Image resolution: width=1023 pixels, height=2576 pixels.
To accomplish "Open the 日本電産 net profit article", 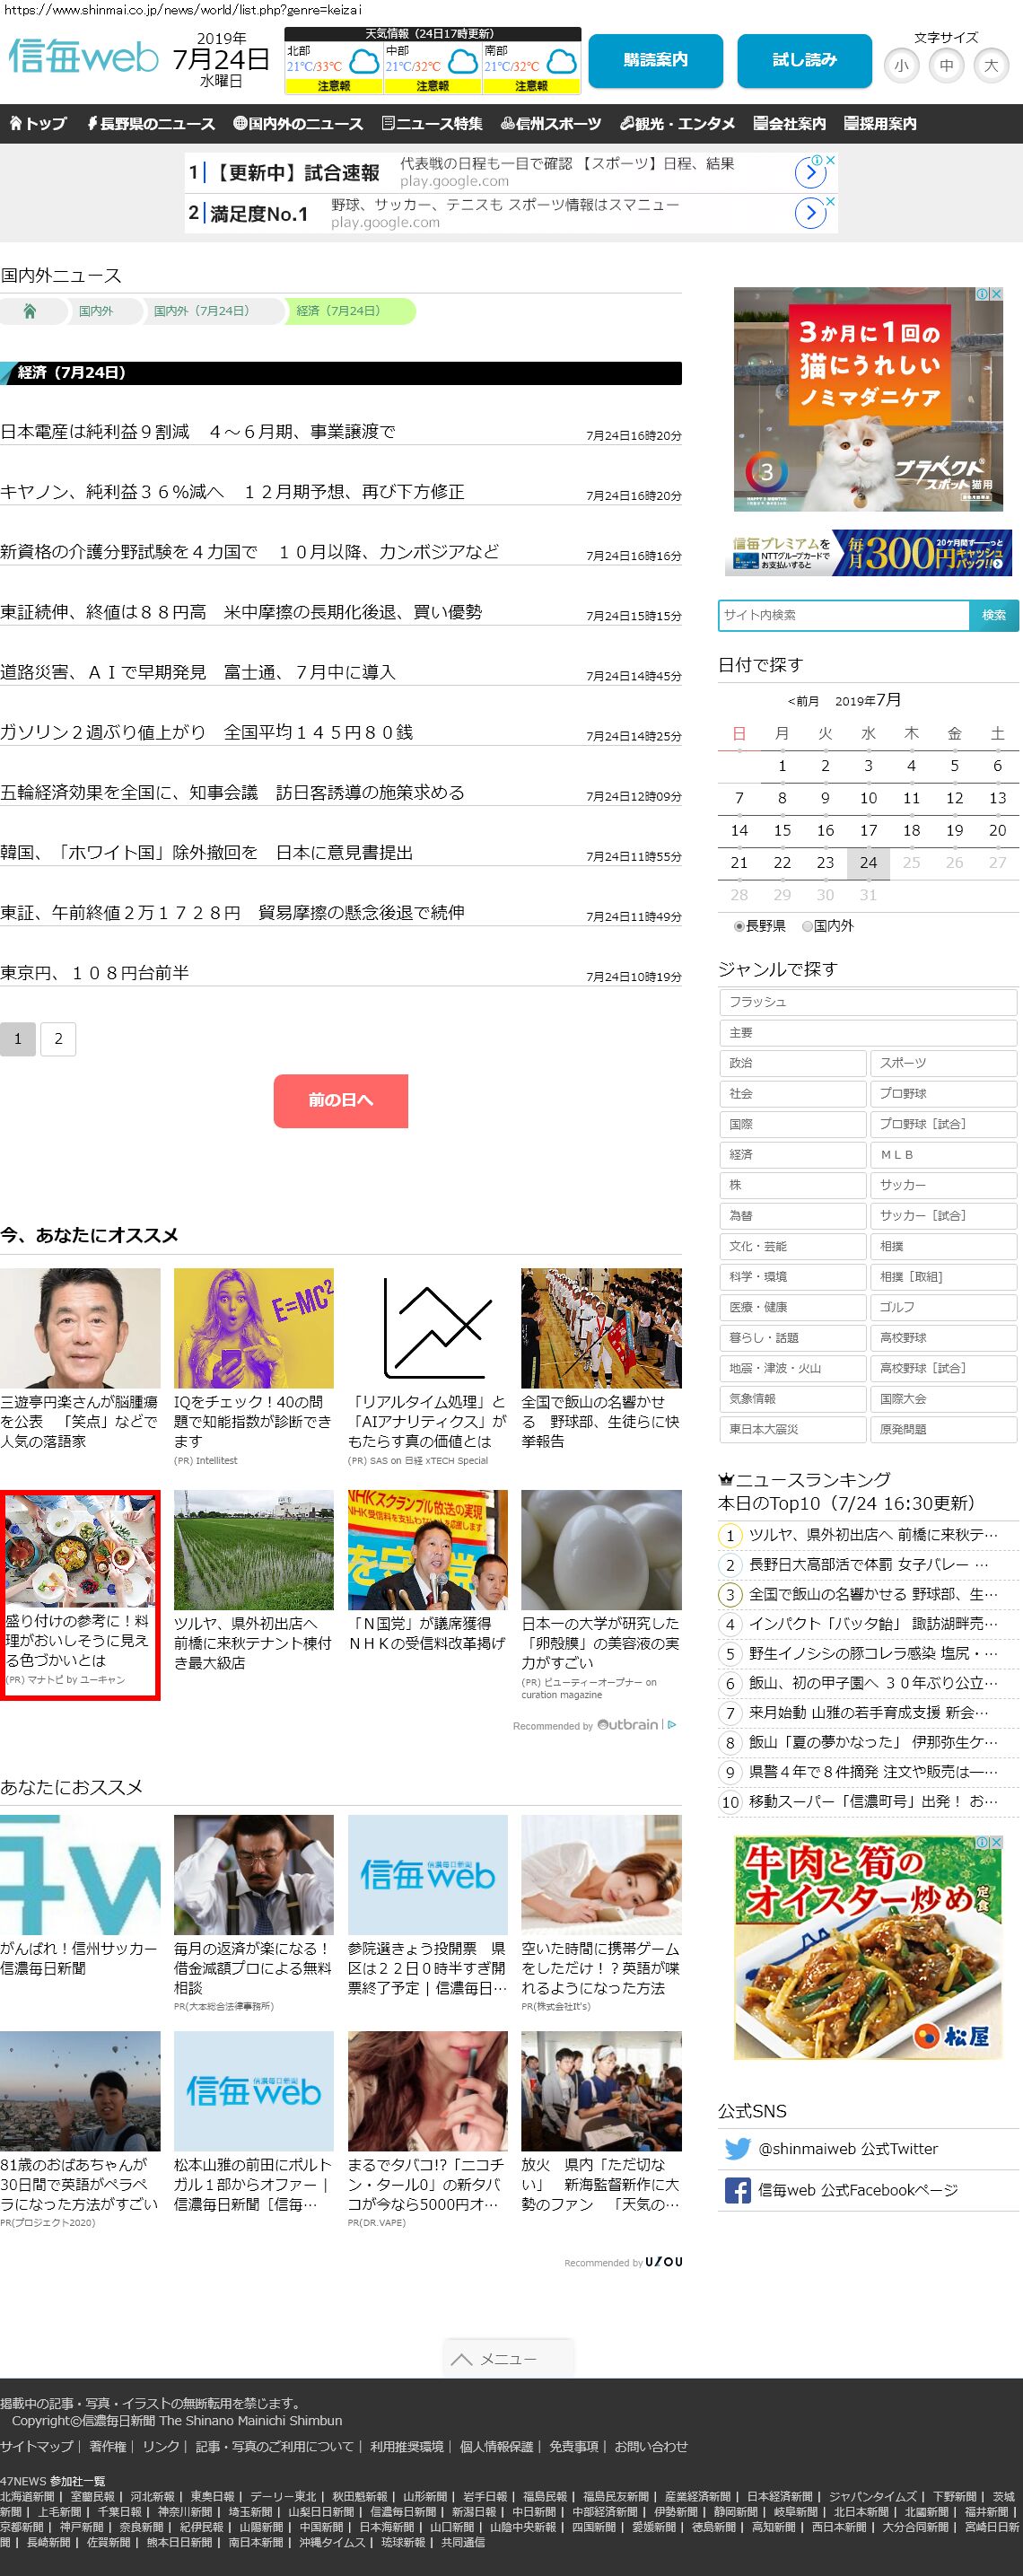I will point(198,432).
